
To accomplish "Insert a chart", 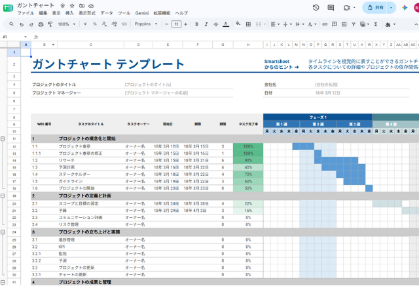I will tap(344, 24).
